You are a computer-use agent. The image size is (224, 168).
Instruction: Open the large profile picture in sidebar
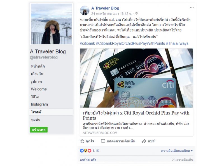(51, 24)
